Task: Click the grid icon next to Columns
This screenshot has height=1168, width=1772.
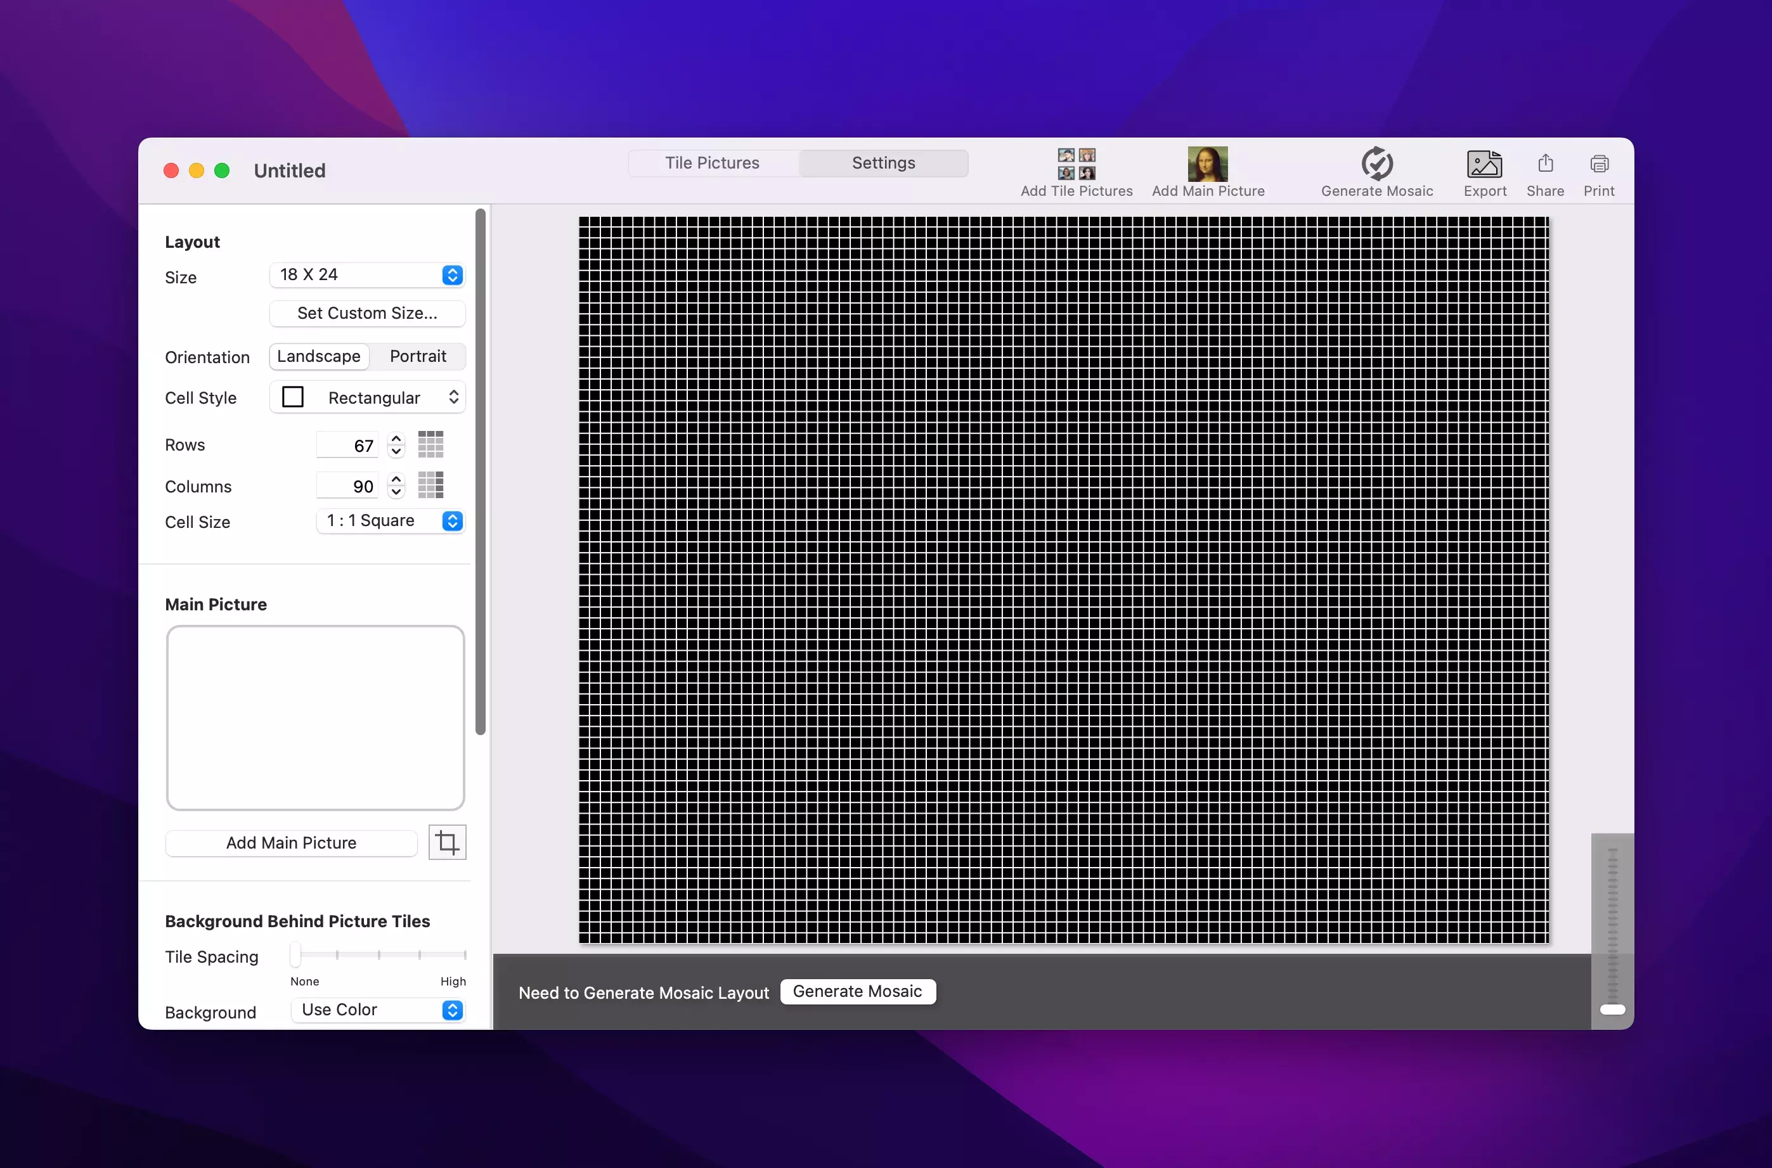Action: point(430,485)
